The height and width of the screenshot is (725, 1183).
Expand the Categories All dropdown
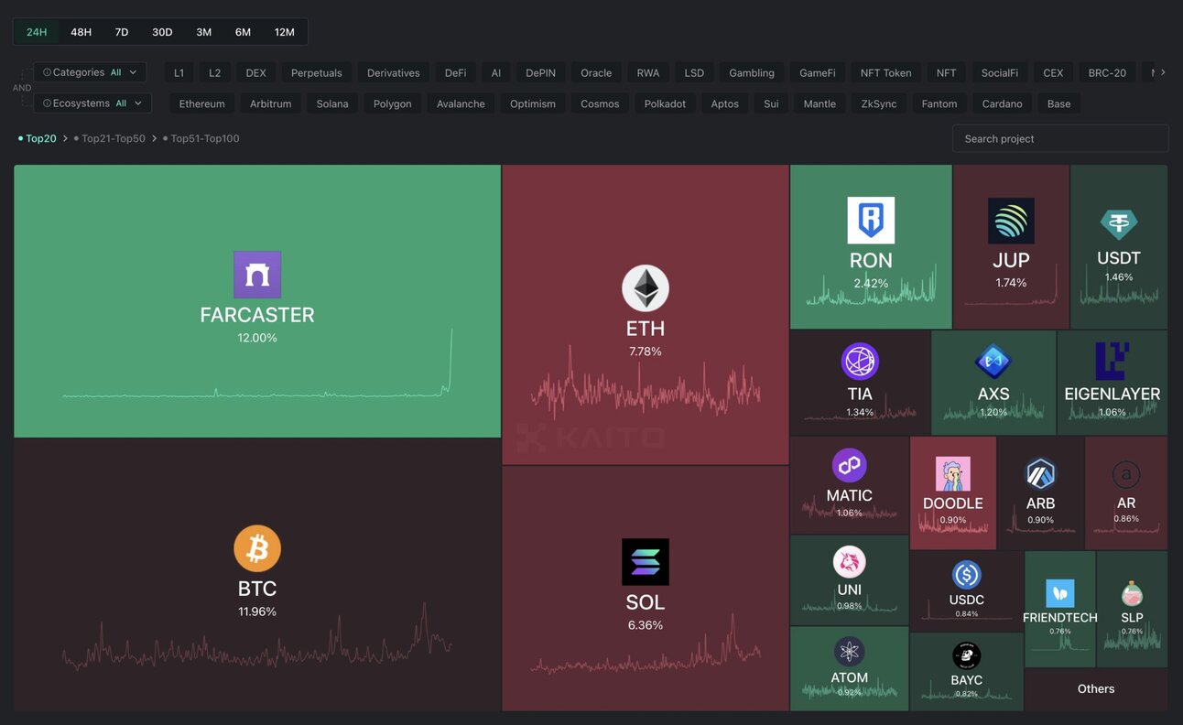pyautogui.click(x=90, y=72)
